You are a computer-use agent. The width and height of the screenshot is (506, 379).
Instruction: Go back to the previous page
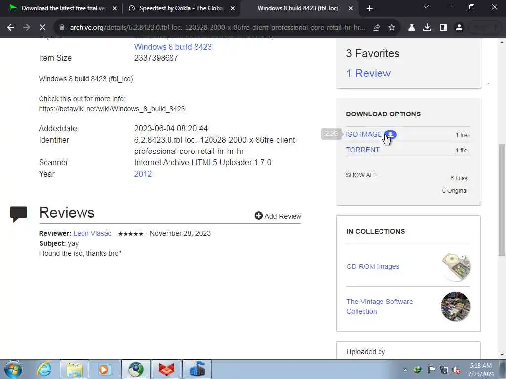point(11,28)
